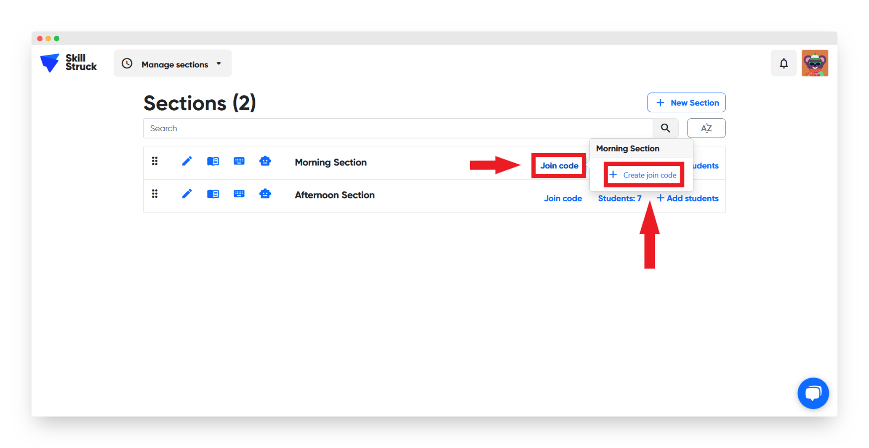Viewport: 869px width, 448px height.
Task: Click the New Section button
Action: (686, 102)
